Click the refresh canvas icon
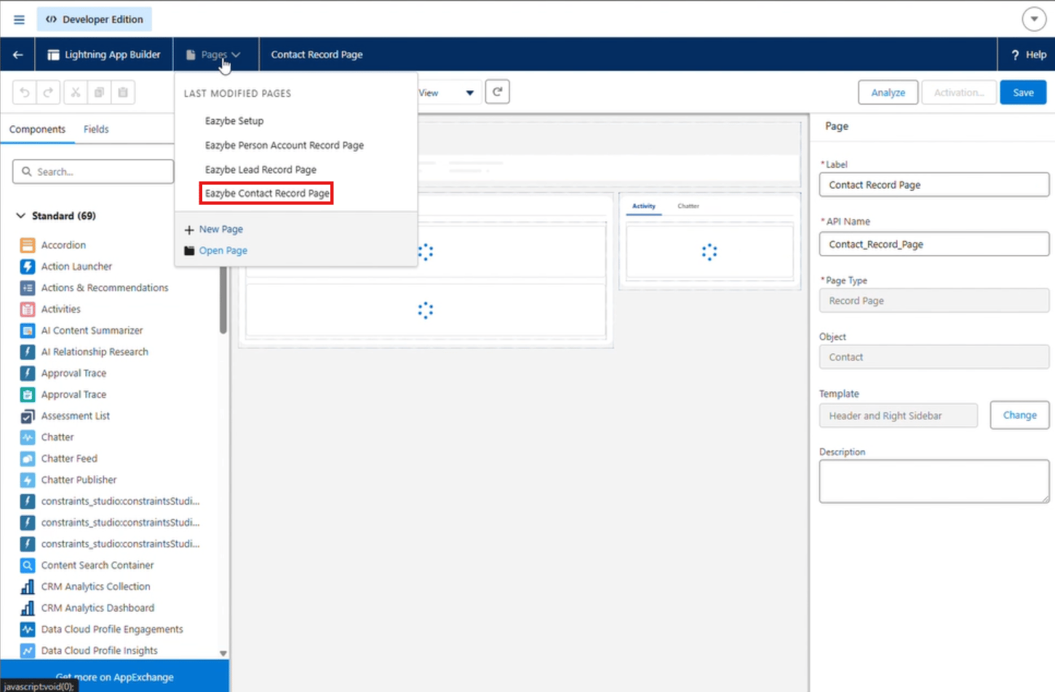This screenshot has width=1055, height=692. pos(498,92)
